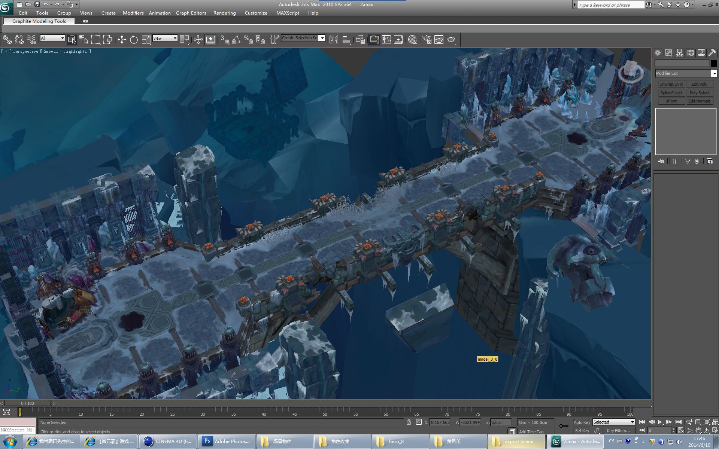Screen dimensions: 719x449
Task: Click the Render Setup teapot icon
Action: click(x=427, y=40)
